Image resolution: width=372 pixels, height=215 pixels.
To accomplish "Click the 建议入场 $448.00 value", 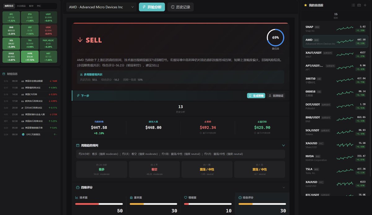I will tap(153, 127).
